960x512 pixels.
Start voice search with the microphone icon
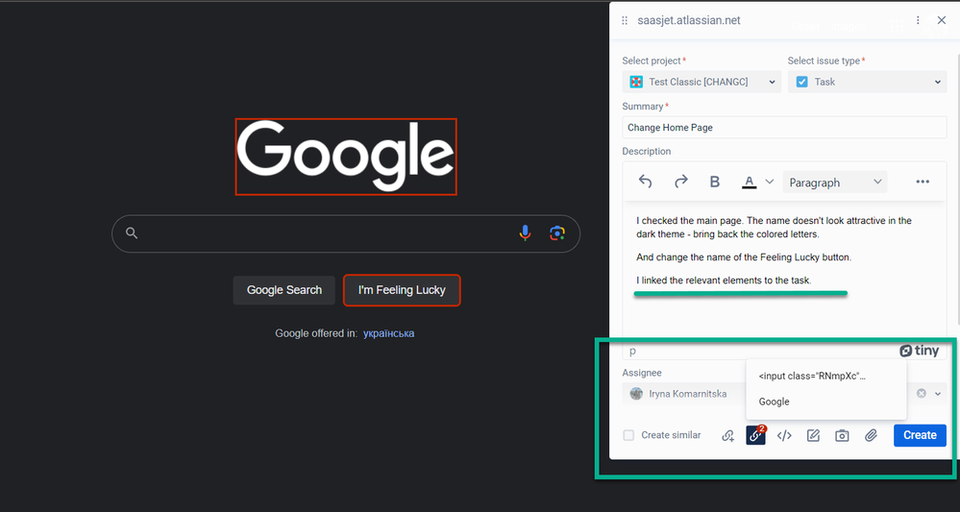point(525,233)
